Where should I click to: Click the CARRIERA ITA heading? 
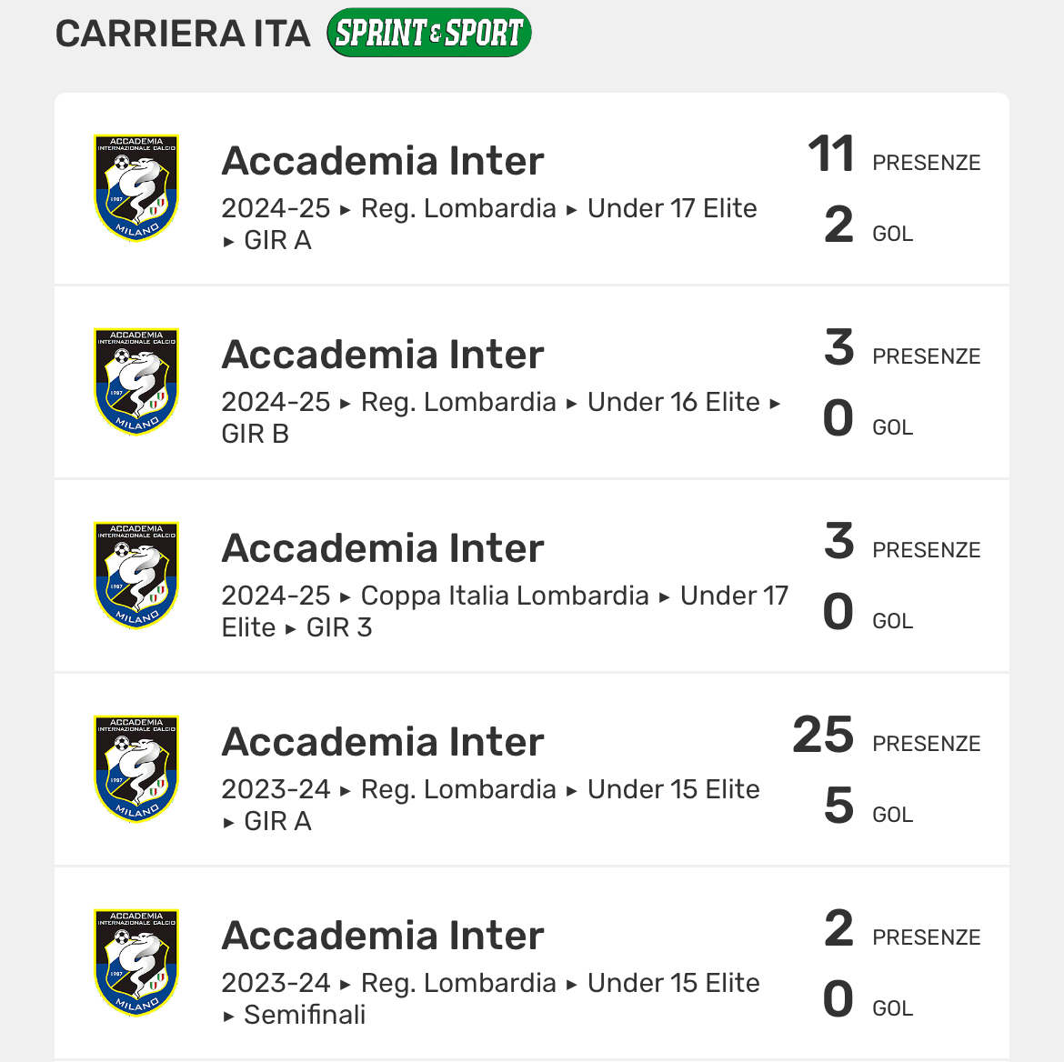pos(183,35)
